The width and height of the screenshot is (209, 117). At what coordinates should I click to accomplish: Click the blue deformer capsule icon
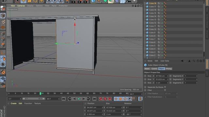(117, 1)
